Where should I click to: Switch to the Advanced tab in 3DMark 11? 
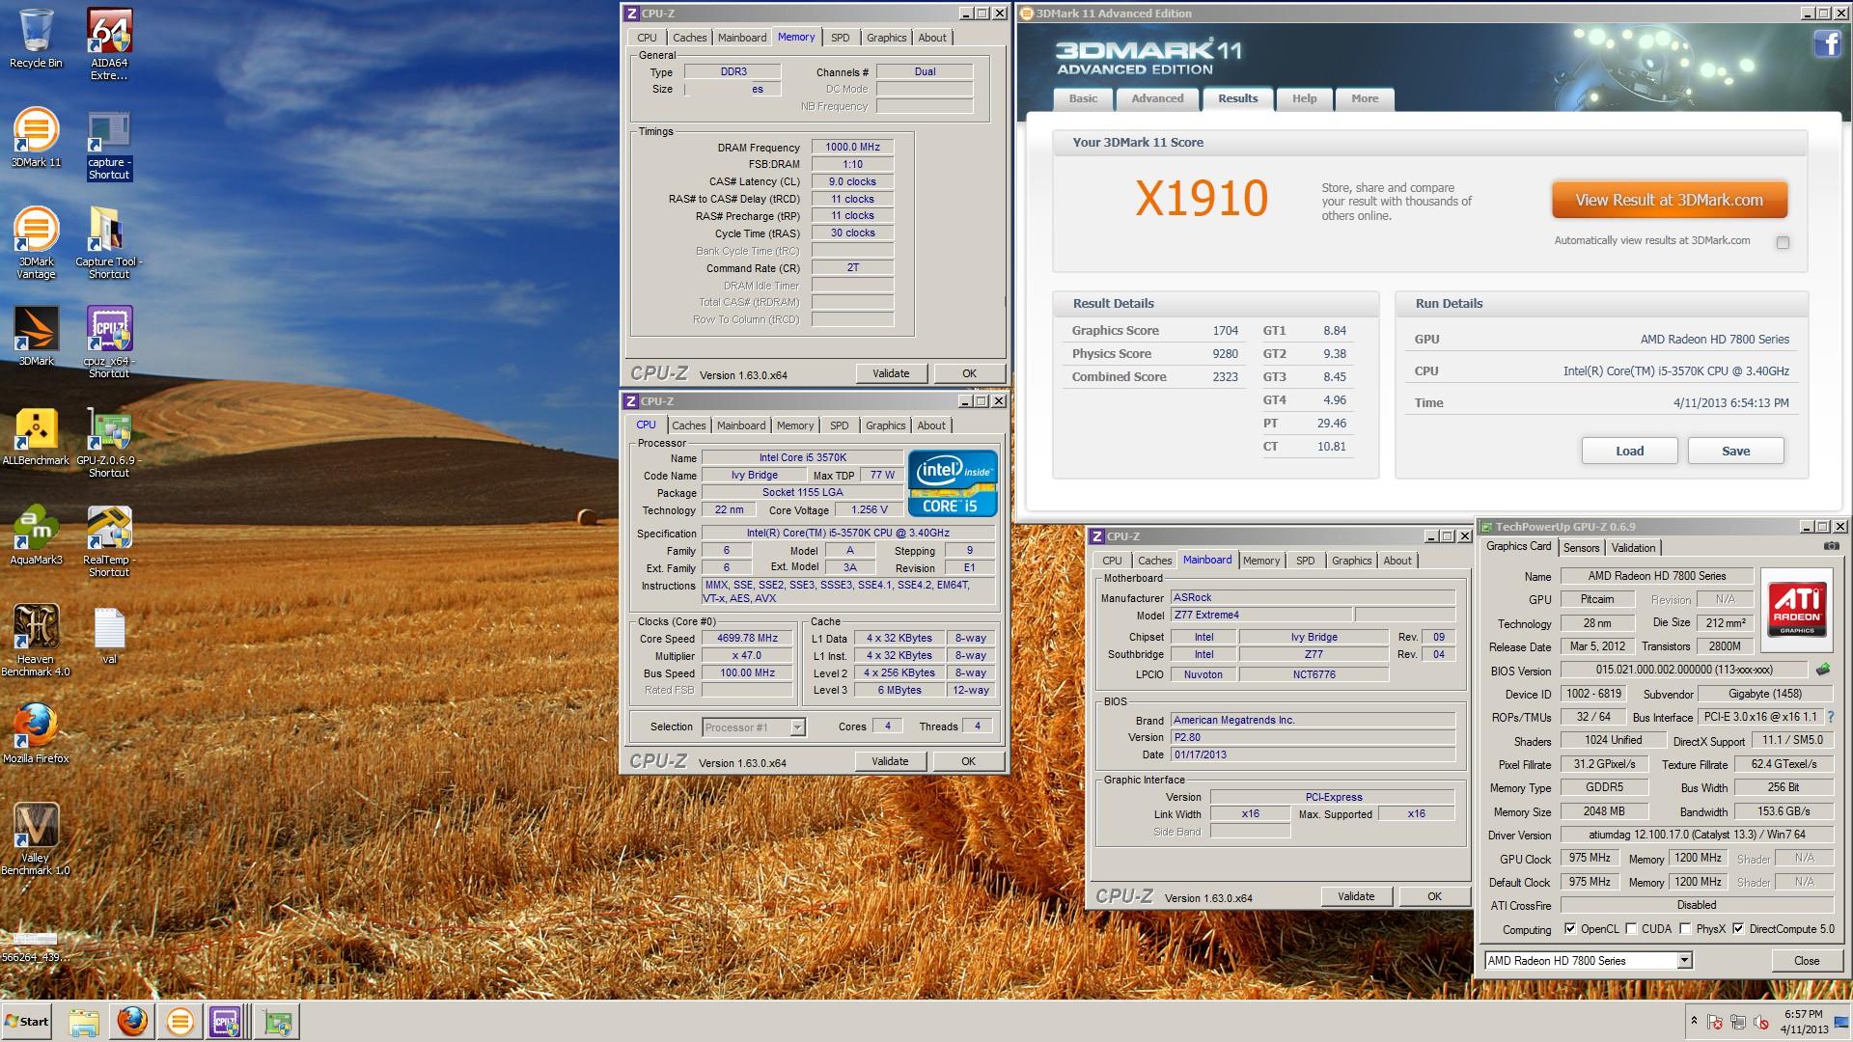click(x=1157, y=98)
